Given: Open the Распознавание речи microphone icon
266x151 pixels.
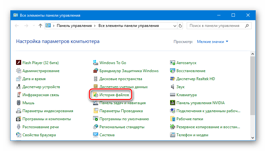Looking at the screenshot, I should [x=19, y=127].
